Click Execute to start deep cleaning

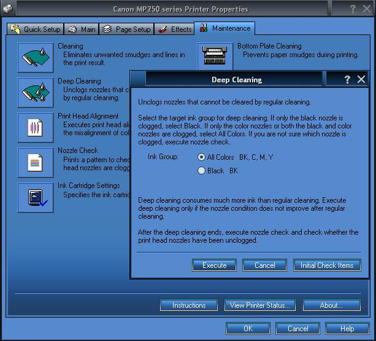pos(215,265)
